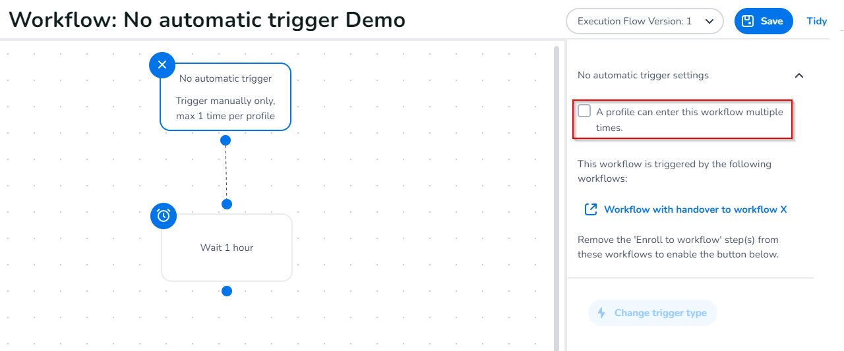Click the lightning bolt icon
844x351 pixels.
[x=601, y=313]
